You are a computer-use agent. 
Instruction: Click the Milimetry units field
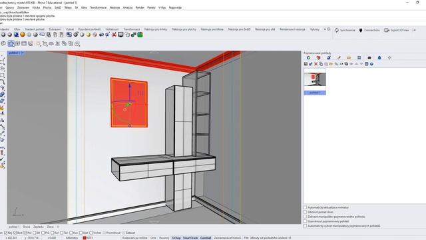[x=72, y=238]
